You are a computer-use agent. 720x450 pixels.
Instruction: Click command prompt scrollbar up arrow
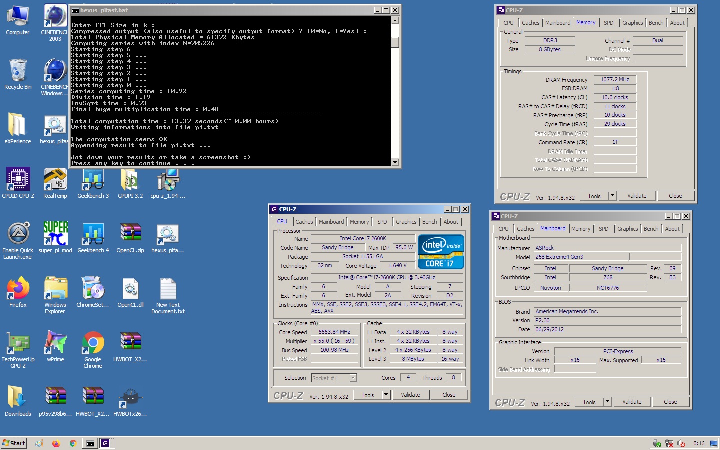(x=395, y=20)
